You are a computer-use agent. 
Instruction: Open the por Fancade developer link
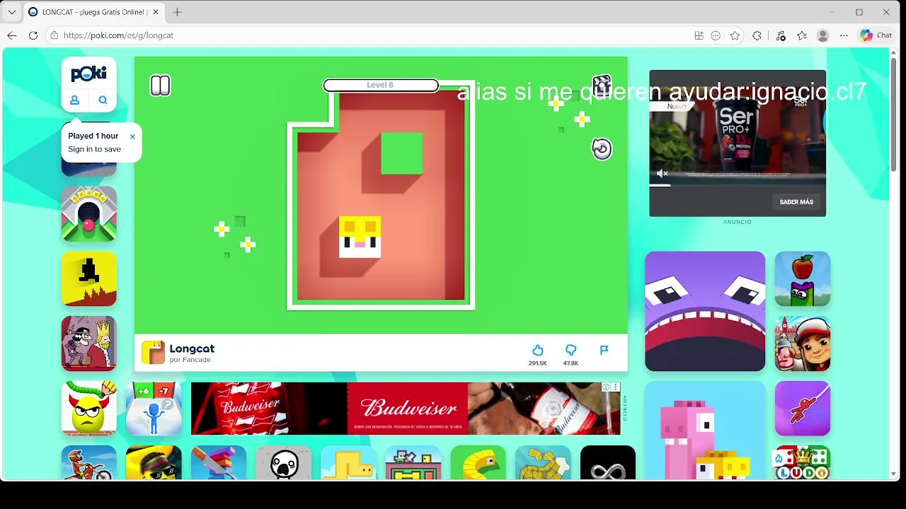tap(190, 360)
